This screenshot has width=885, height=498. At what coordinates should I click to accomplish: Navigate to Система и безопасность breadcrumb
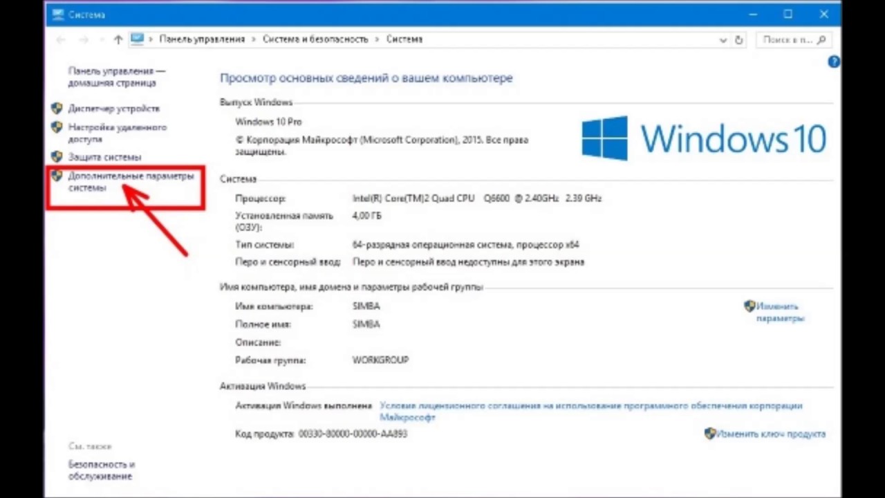[315, 39]
